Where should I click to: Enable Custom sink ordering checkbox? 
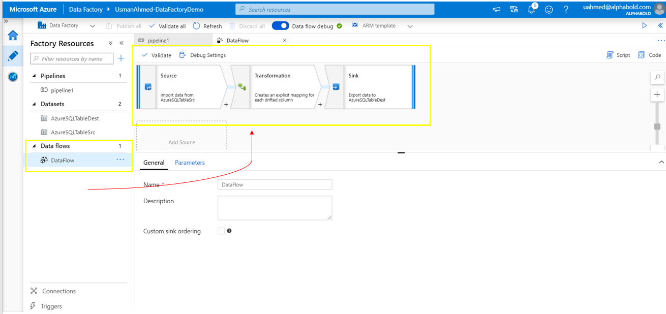[221, 231]
